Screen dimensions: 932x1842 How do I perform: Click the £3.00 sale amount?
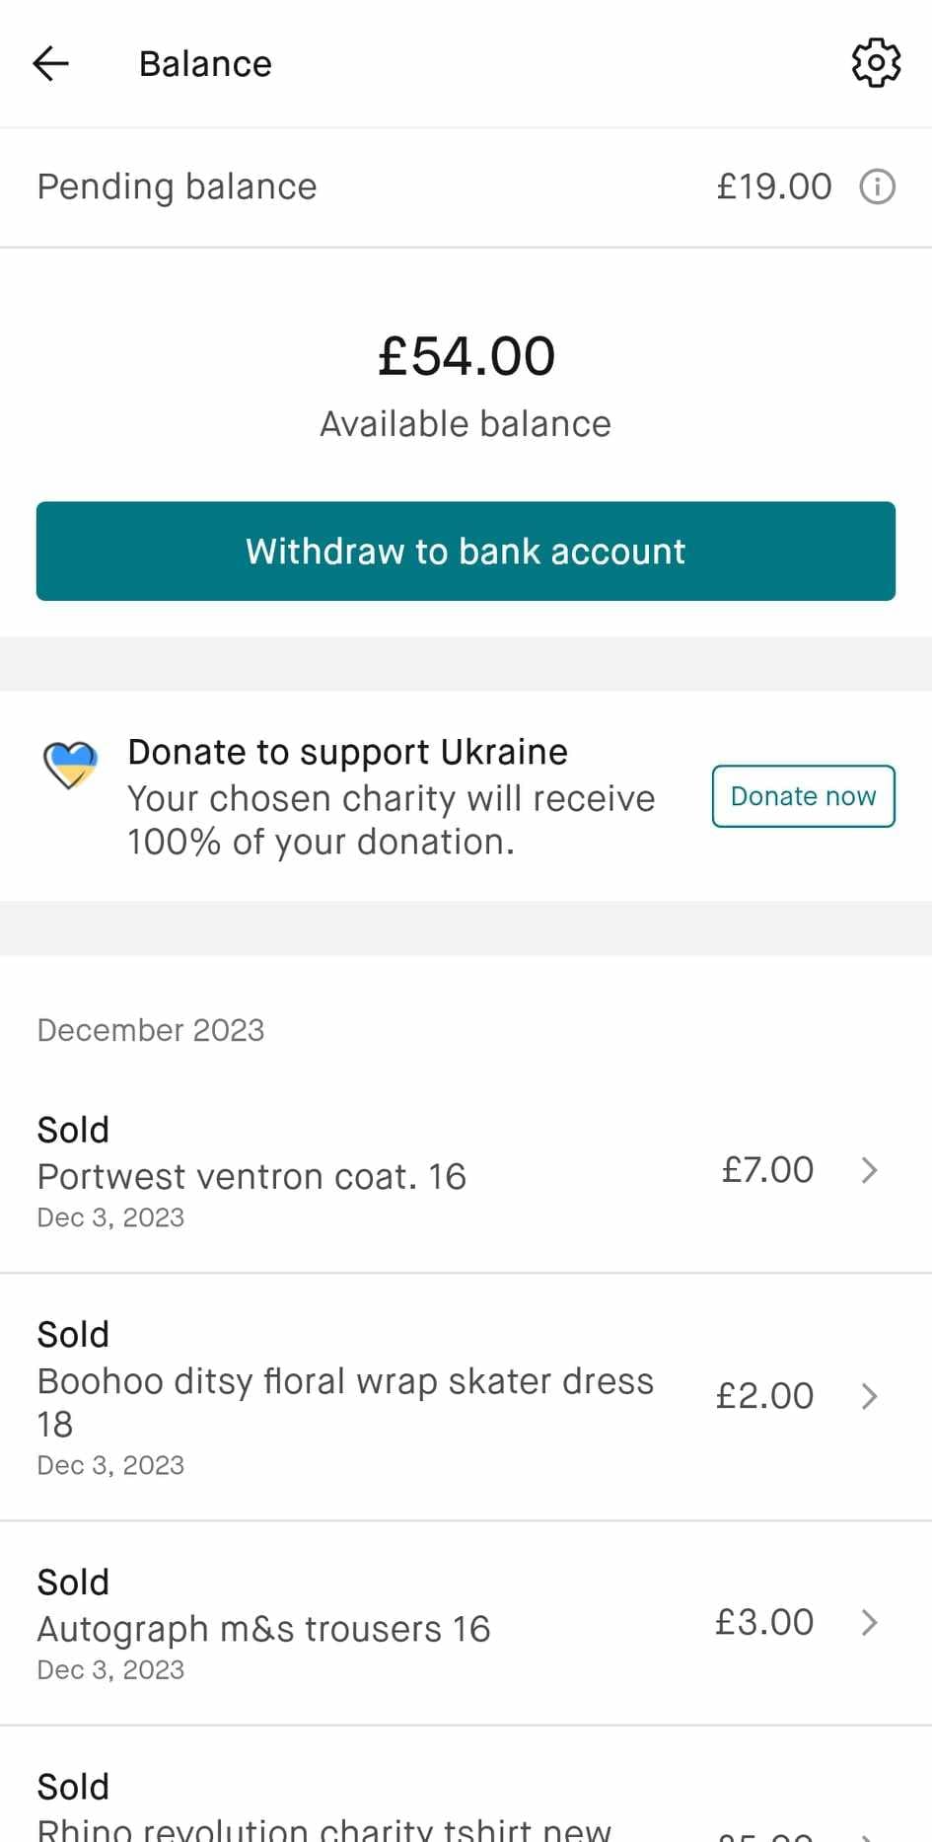point(764,1622)
